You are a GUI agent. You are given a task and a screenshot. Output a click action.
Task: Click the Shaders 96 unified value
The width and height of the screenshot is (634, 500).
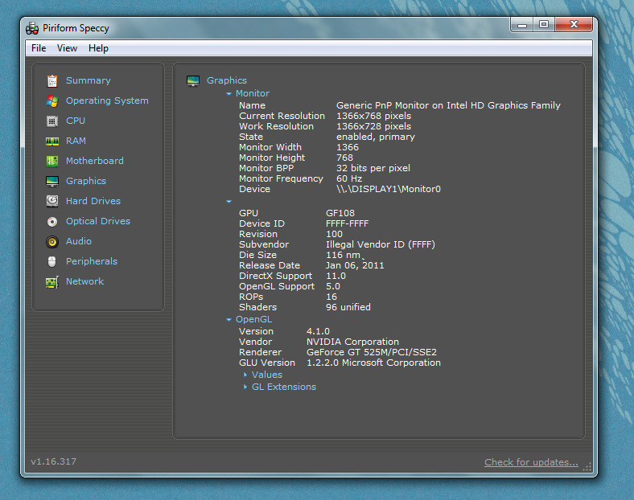(348, 307)
